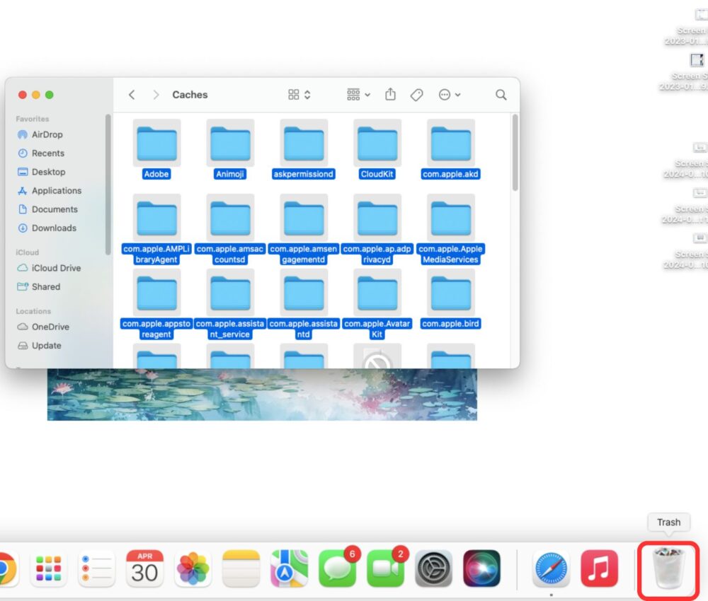Image resolution: width=708 pixels, height=601 pixels.
Task: Open Search in the Finder window
Action: point(501,94)
